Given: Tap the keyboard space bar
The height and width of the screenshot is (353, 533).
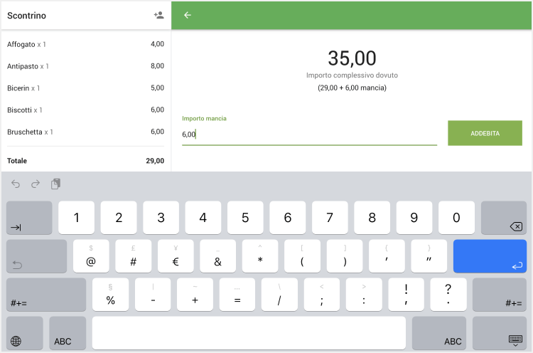Looking at the screenshot, I should tap(249, 333).
